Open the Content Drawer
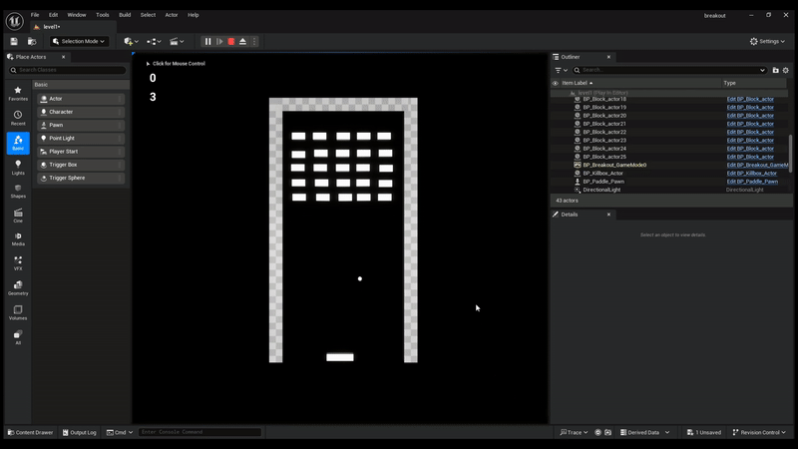Image resolution: width=798 pixels, height=449 pixels. tap(31, 432)
